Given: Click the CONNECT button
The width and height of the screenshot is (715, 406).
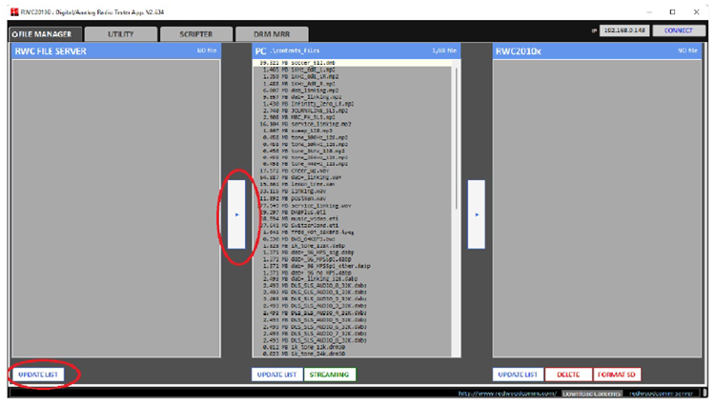Looking at the screenshot, I should (x=678, y=30).
